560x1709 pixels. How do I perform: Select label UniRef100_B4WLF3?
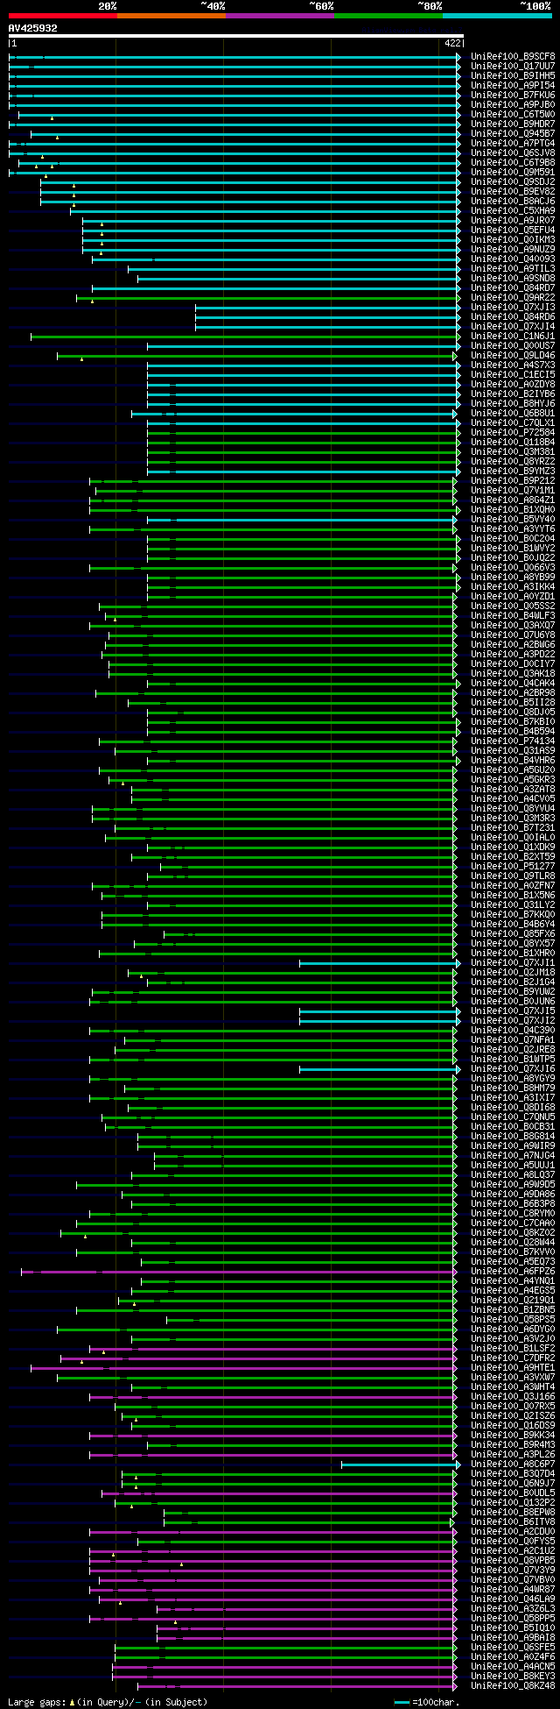[513, 616]
